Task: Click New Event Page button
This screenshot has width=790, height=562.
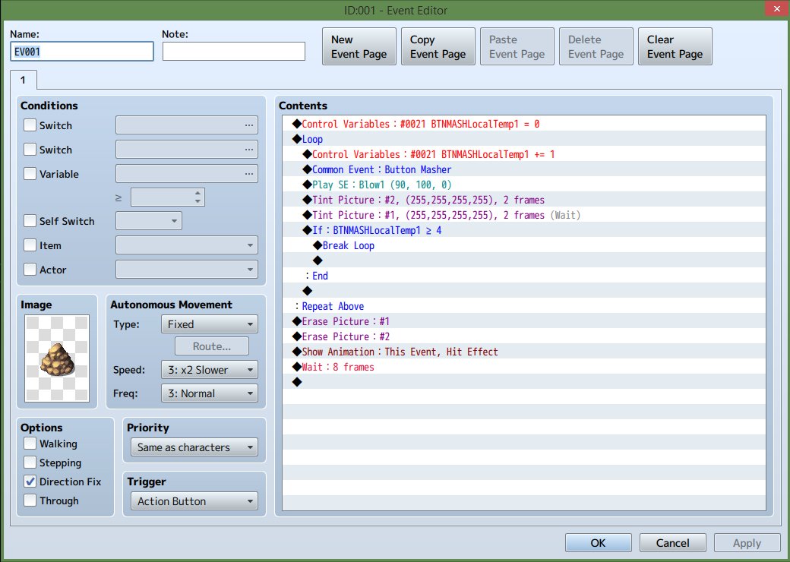Action: pos(359,46)
